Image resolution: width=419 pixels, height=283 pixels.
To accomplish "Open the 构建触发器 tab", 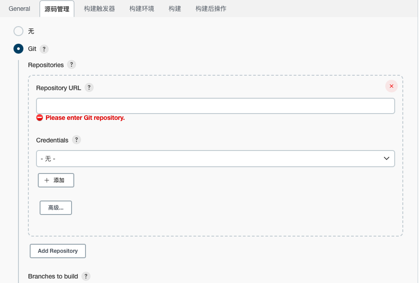I will [x=99, y=9].
